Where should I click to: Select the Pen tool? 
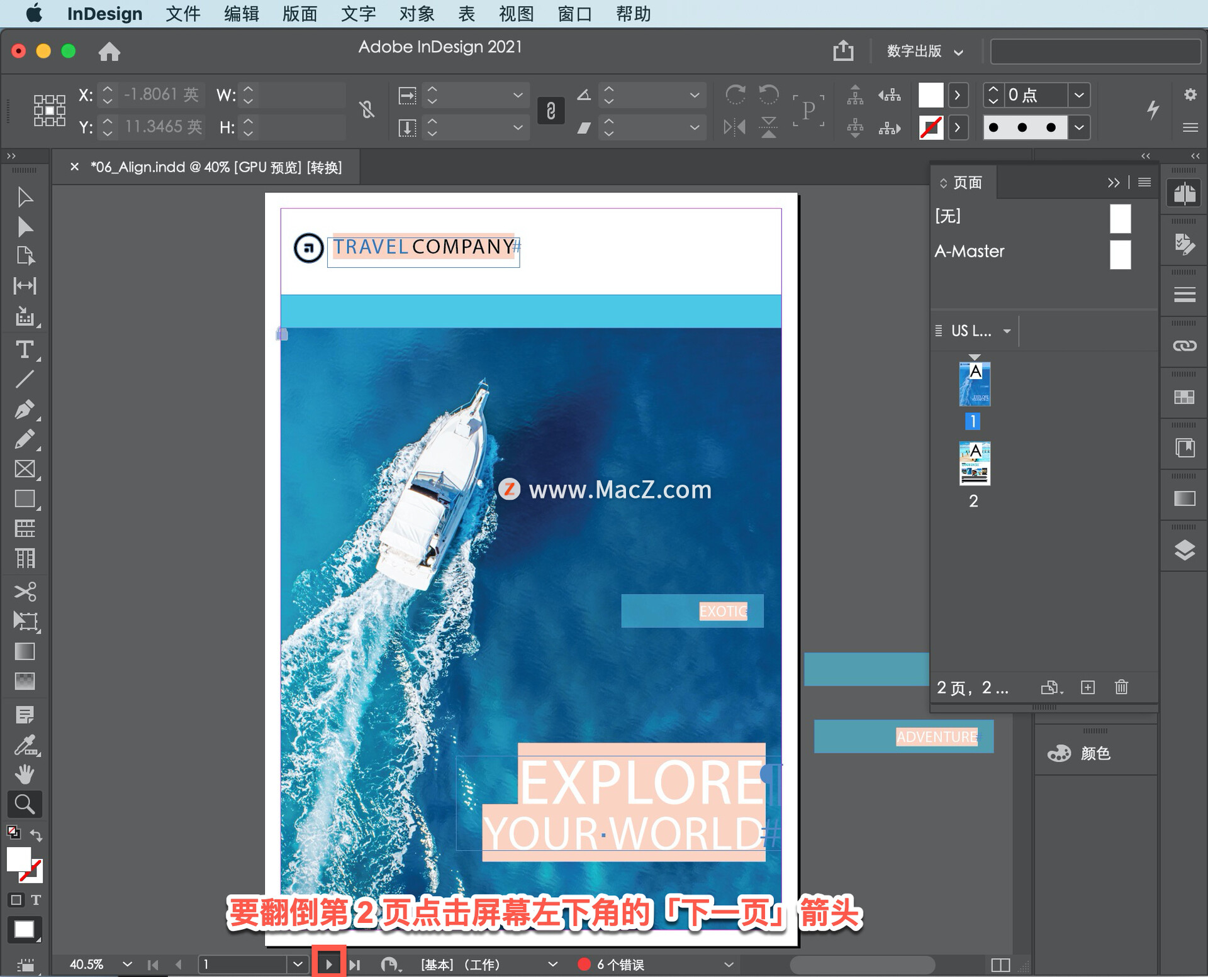pyautogui.click(x=25, y=409)
